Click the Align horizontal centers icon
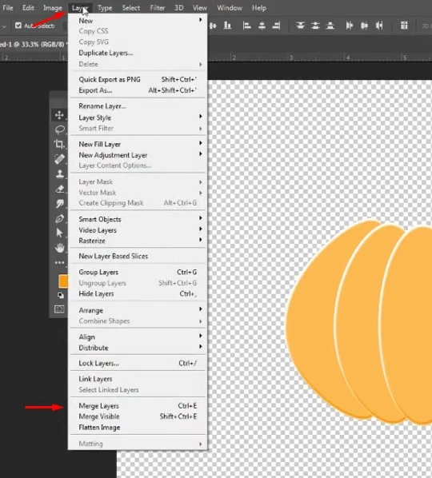432x478 pixels. pos(262,26)
